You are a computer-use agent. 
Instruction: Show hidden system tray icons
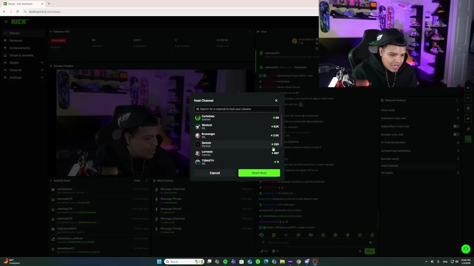(x=426, y=262)
